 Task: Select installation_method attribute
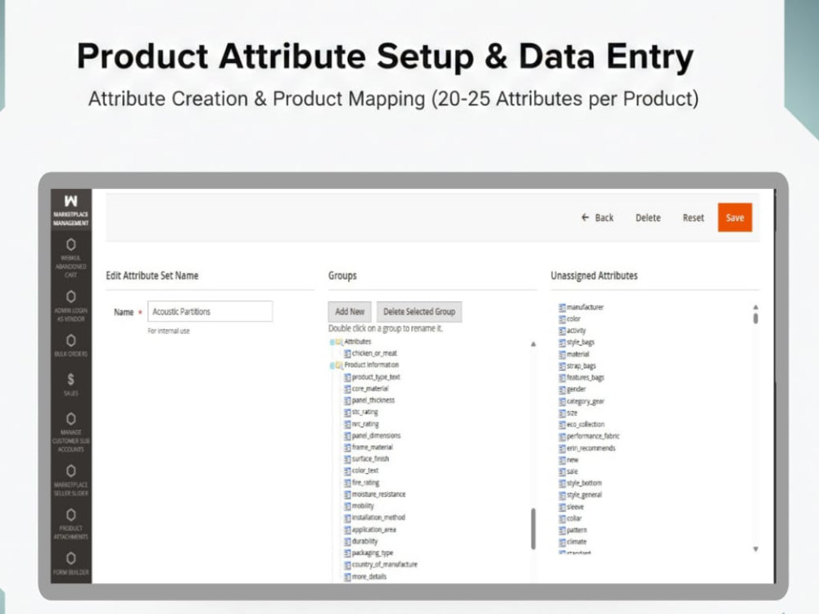374,517
